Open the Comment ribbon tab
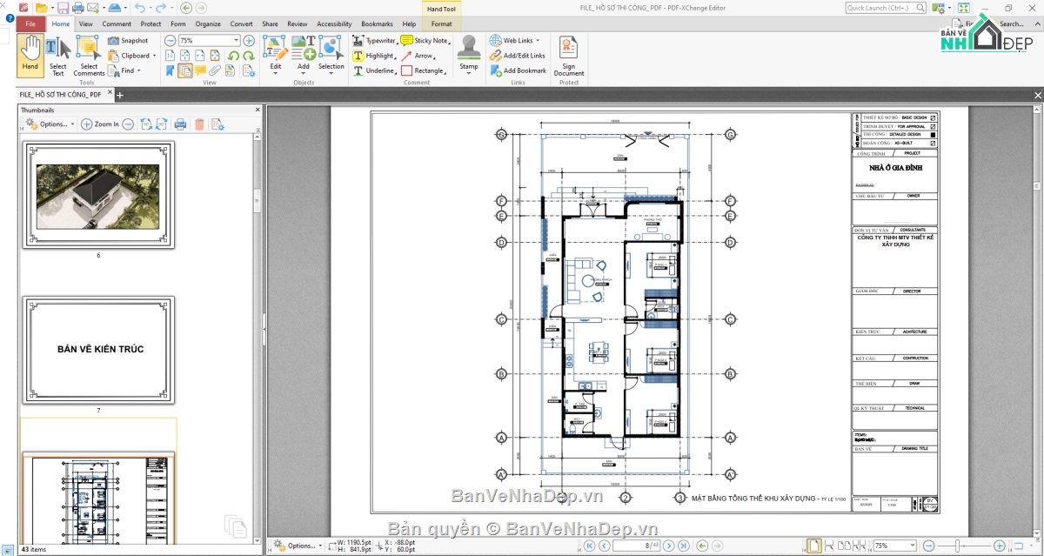 click(x=117, y=23)
